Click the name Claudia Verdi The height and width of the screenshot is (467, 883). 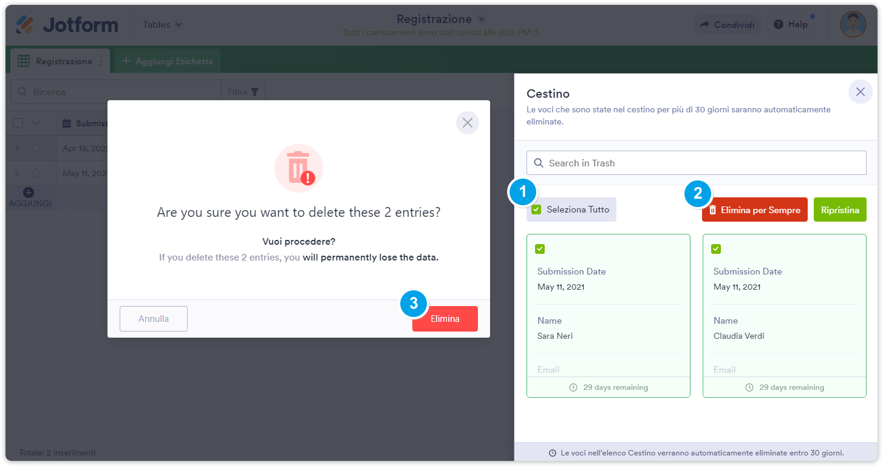pyautogui.click(x=739, y=336)
